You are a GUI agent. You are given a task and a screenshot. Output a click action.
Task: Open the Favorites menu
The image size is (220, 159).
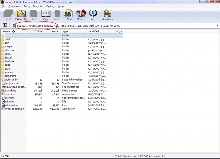(38, 6)
